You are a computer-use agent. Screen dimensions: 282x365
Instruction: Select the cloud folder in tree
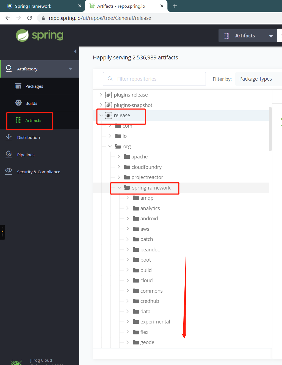146,280
